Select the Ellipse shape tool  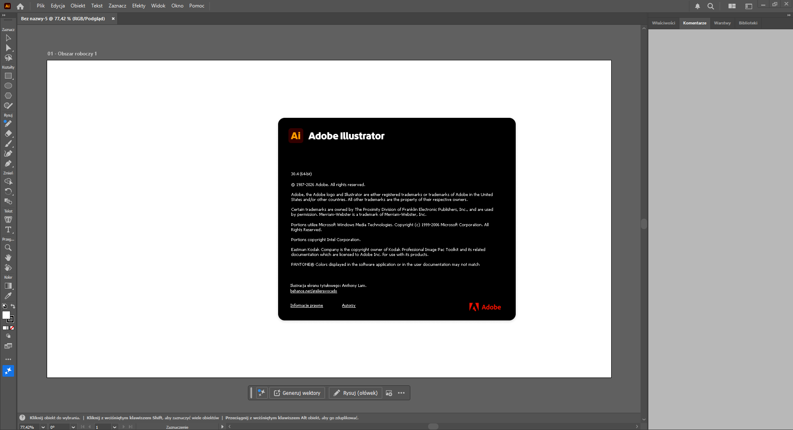click(x=8, y=86)
